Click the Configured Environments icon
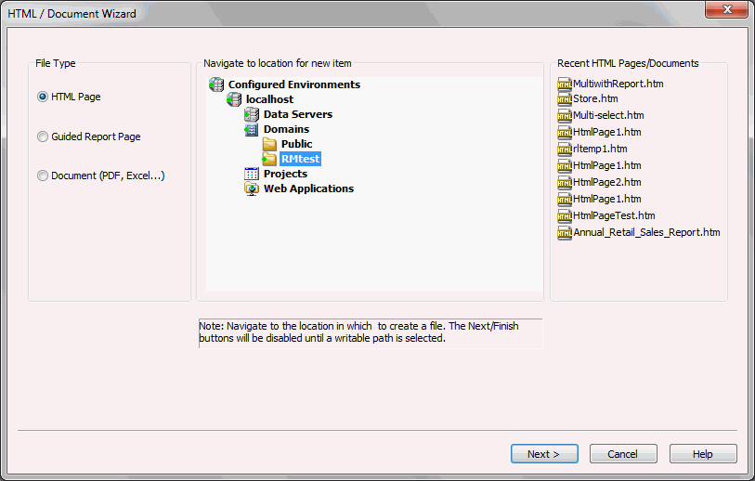The image size is (755, 481). point(217,84)
